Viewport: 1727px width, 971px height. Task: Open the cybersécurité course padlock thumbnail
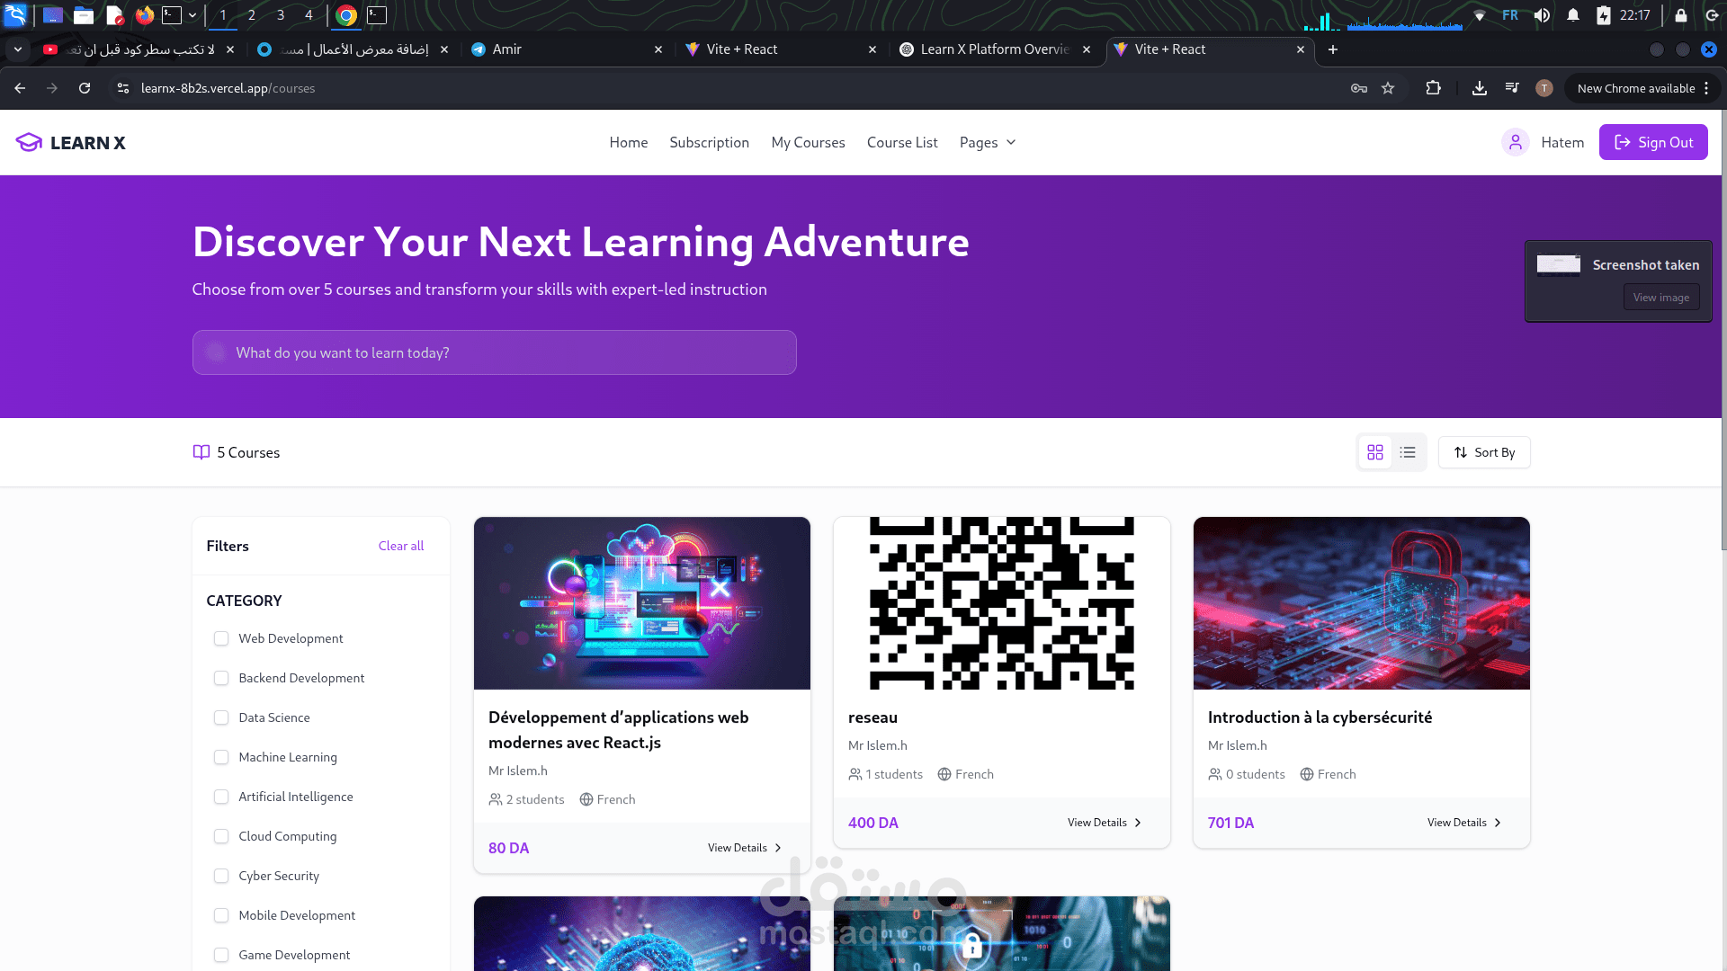(x=1361, y=603)
